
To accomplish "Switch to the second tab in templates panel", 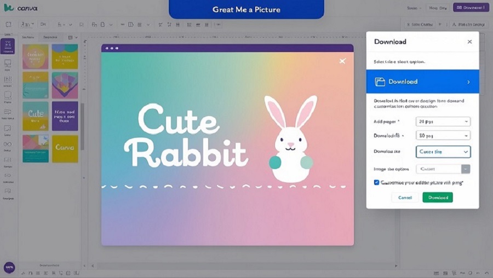I will 50,37.
